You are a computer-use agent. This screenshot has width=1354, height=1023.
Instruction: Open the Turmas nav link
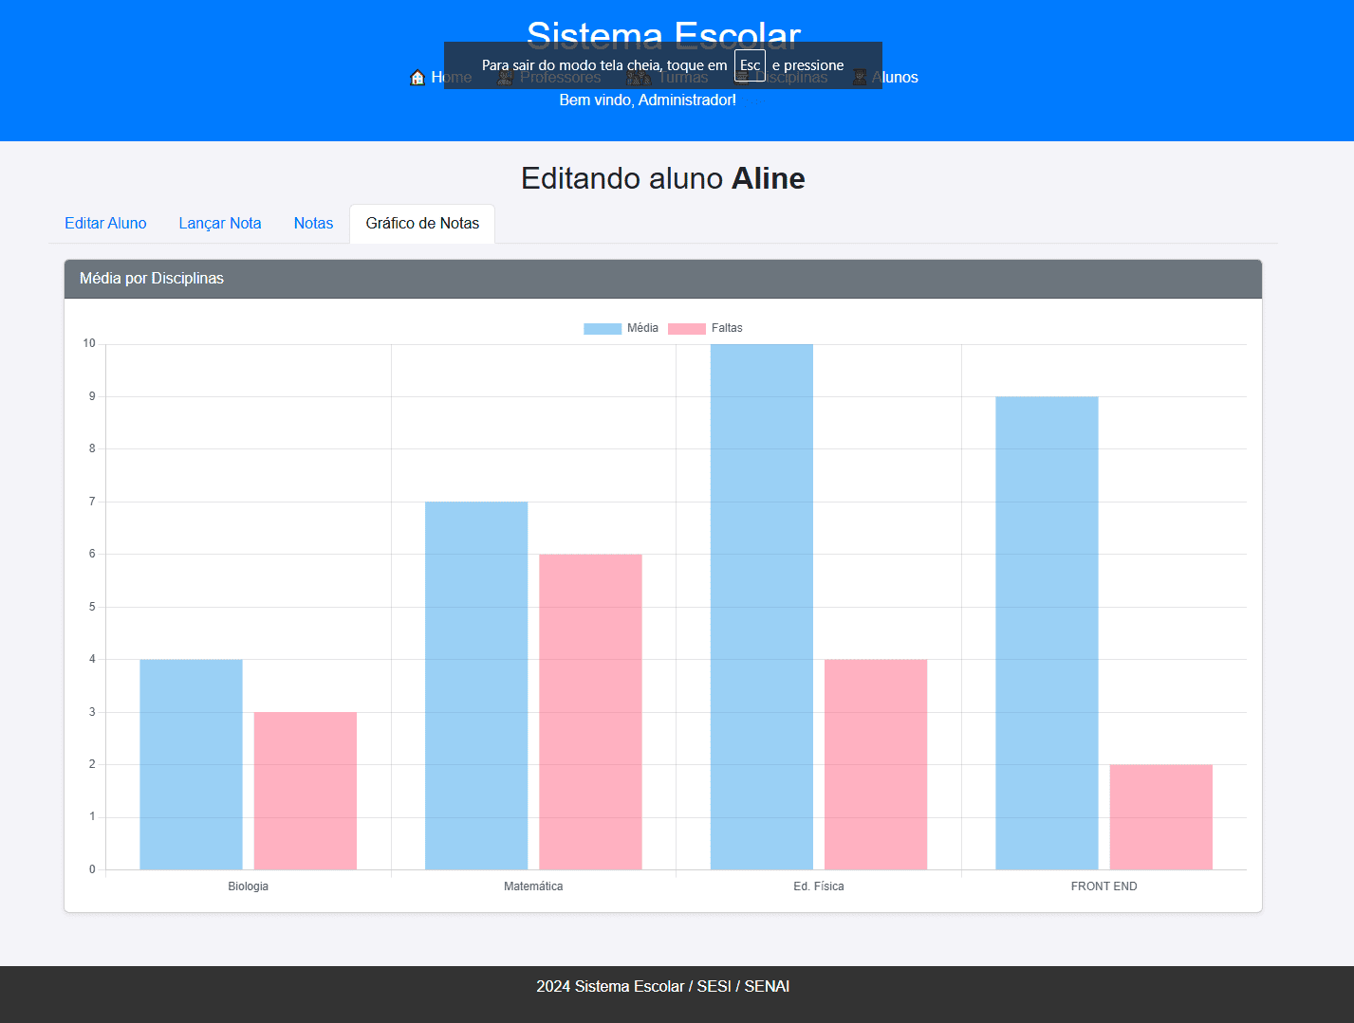click(668, 78)
